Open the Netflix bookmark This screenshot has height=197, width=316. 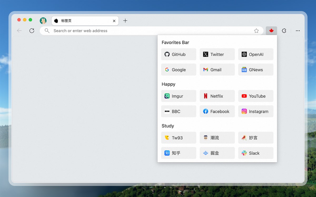(x=217, y=96)
